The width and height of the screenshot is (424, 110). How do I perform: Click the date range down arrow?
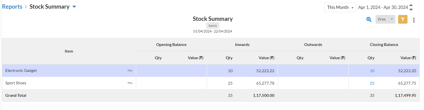tap(411, 10)
